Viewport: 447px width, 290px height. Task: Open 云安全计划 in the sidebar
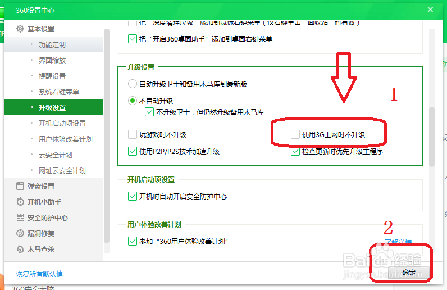pos(53,155)
